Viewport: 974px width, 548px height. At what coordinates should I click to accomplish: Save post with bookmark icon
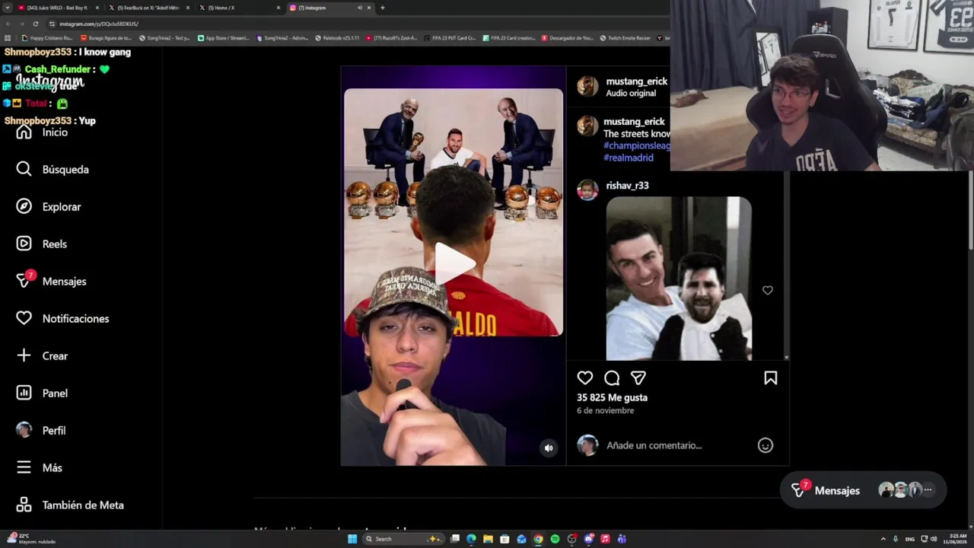tap(770, 378)
